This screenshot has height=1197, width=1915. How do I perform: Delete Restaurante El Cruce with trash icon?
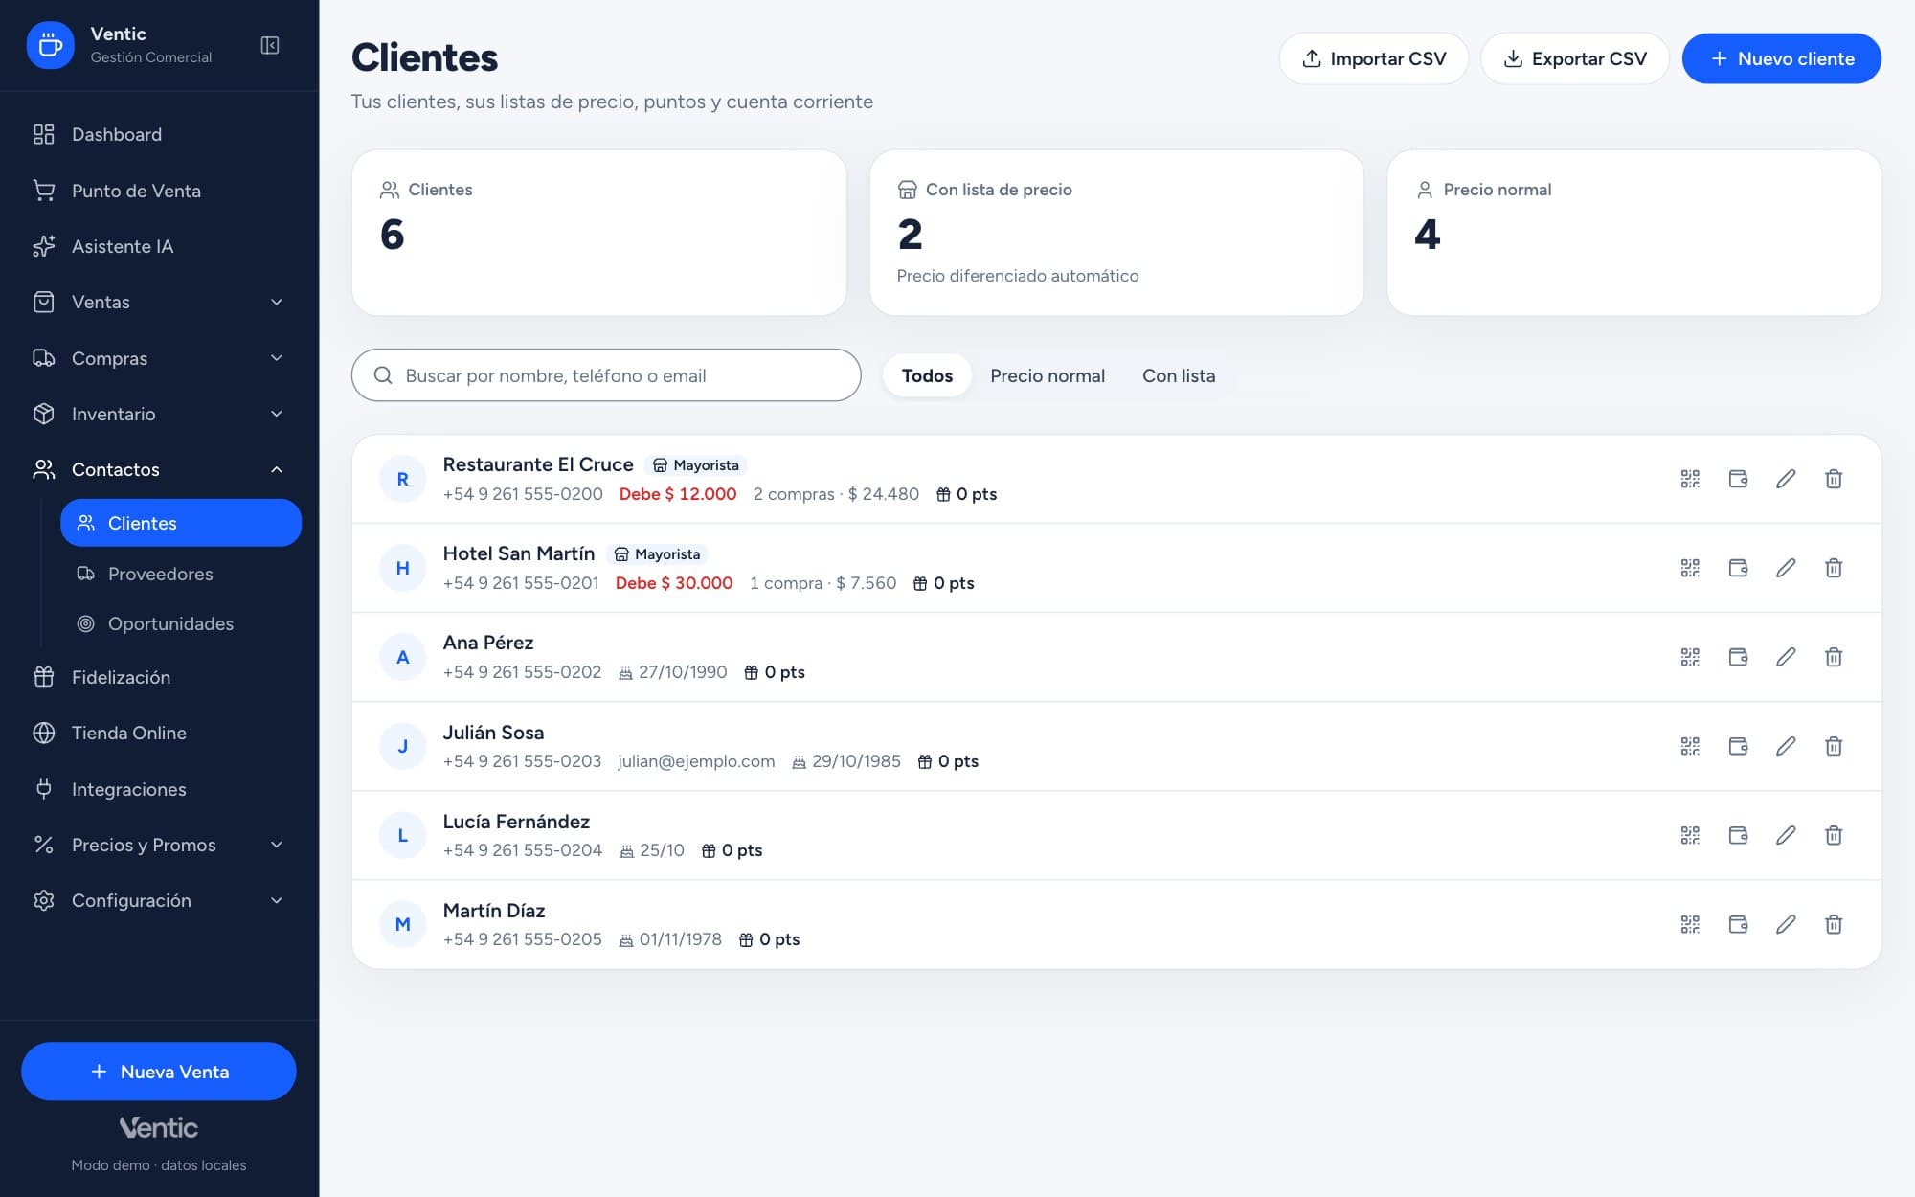point(1834,479)
